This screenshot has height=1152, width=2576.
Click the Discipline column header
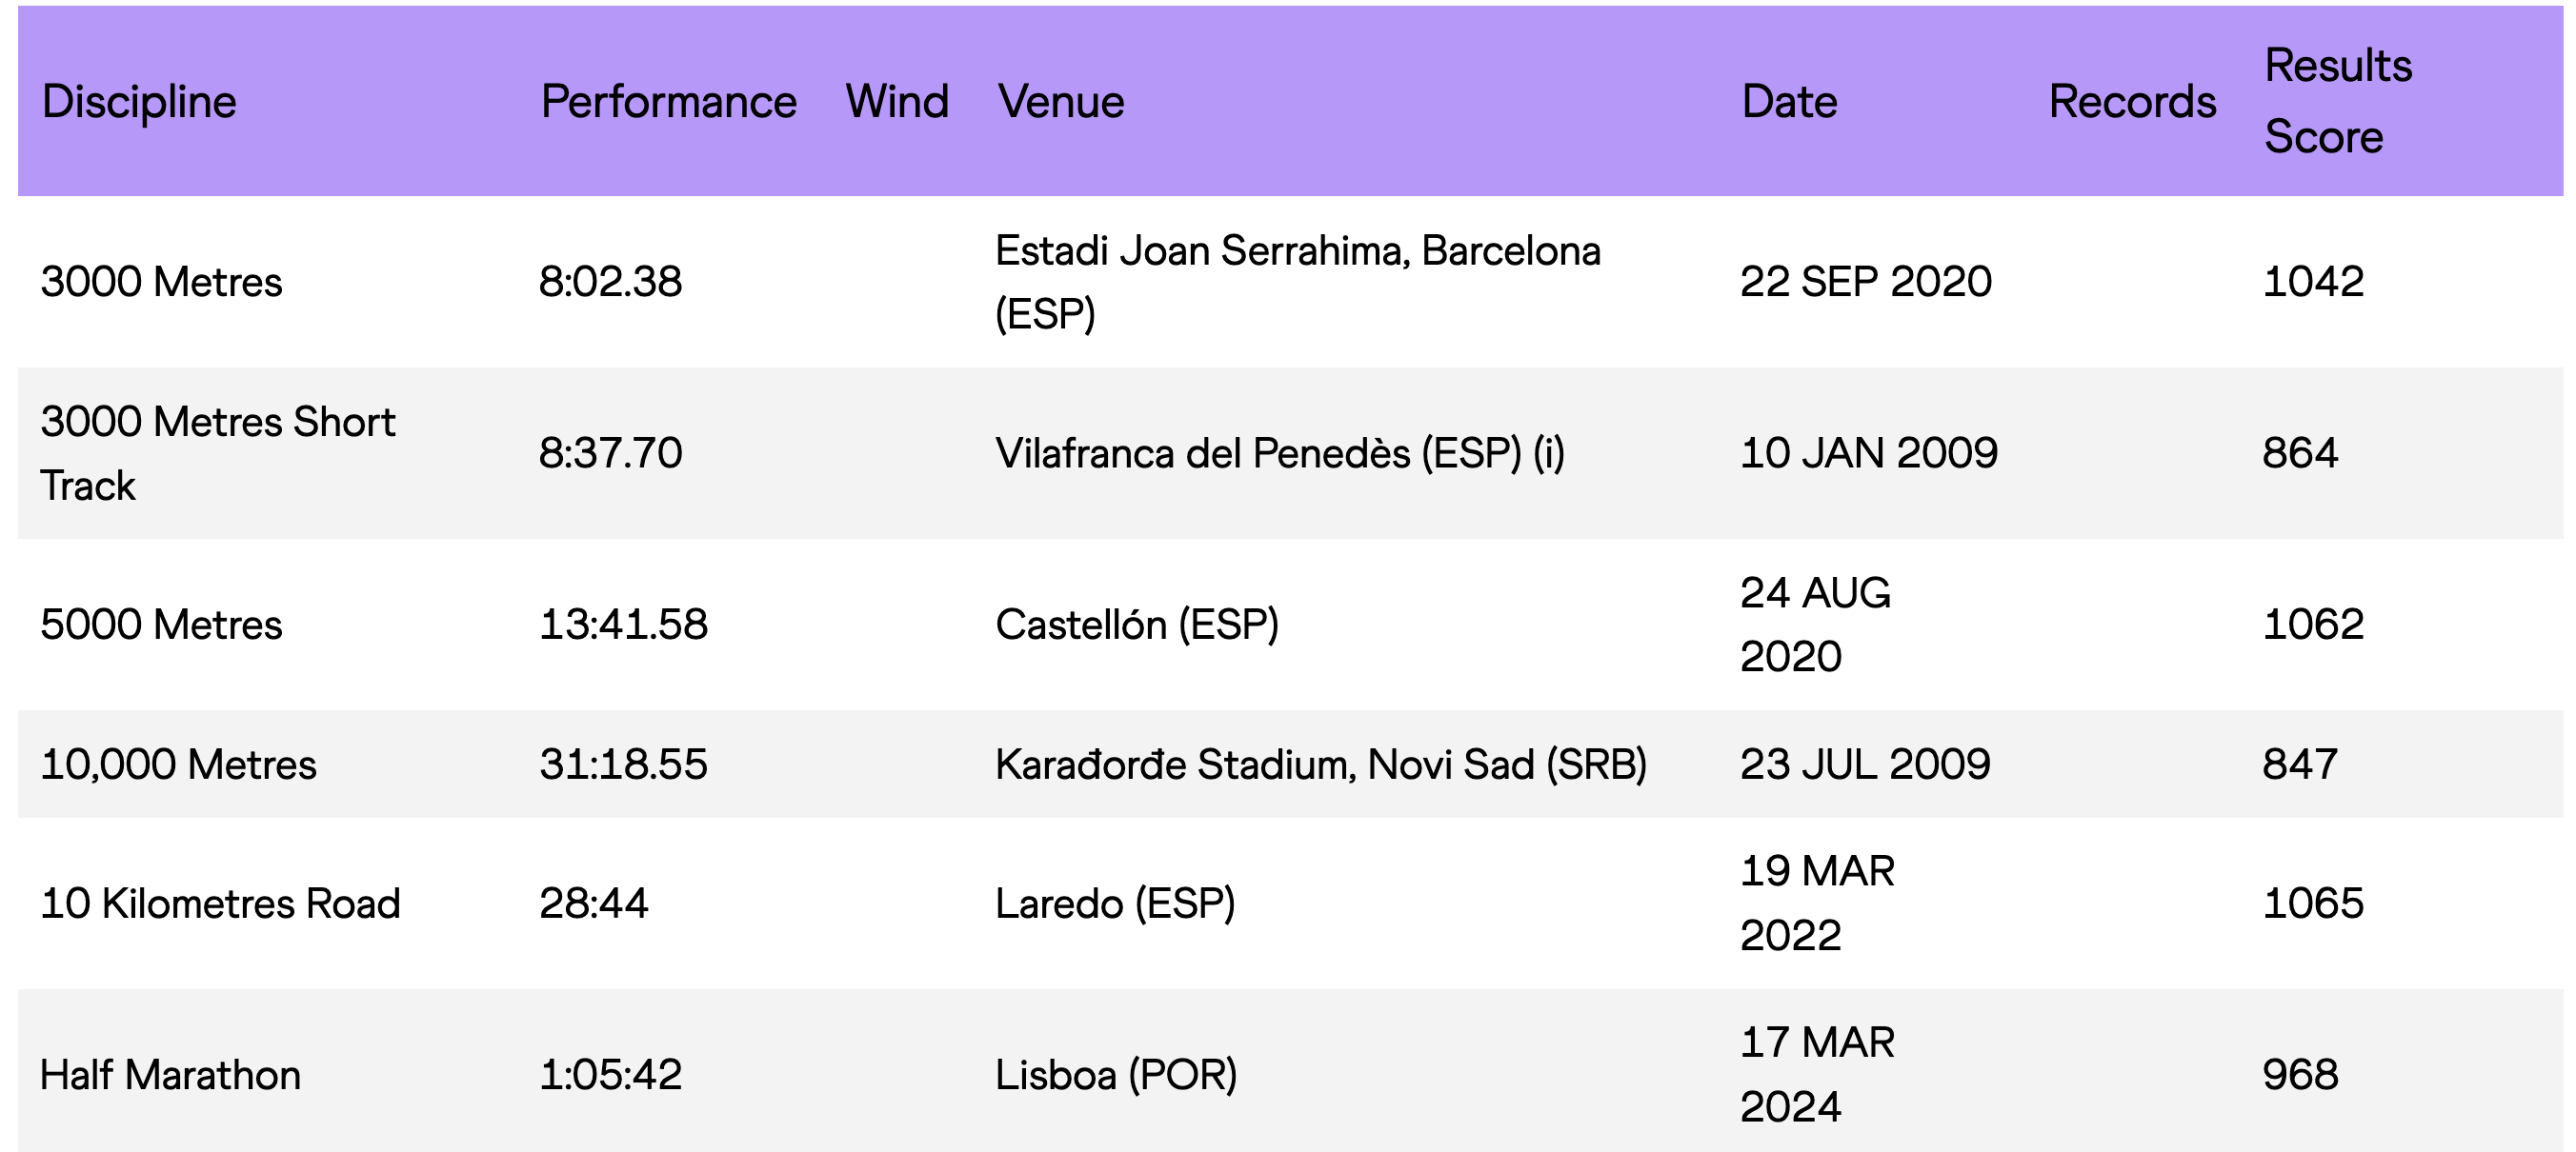coord(139,102)
